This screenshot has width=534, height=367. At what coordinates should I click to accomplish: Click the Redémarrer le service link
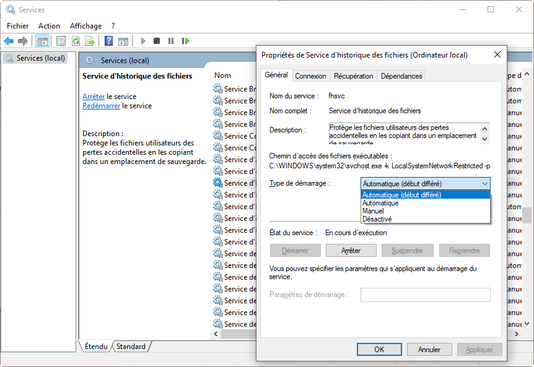tap(101, 106)
